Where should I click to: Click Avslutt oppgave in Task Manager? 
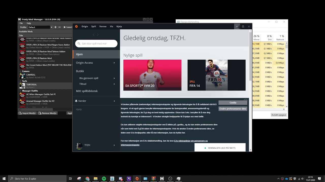(279, 115)
